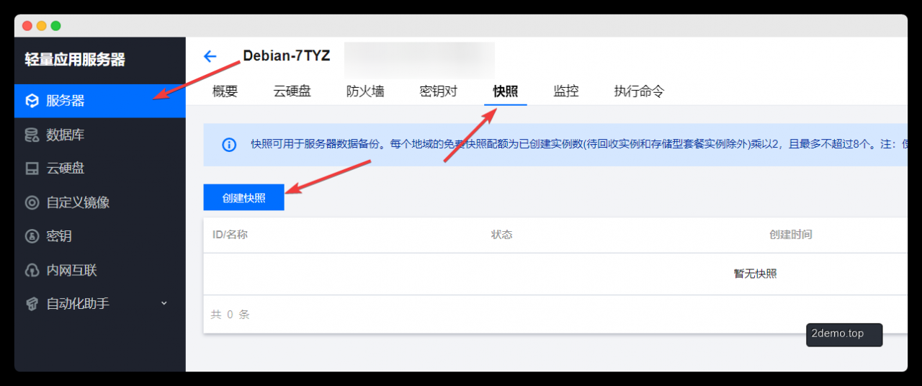922x386 pixels.
Task: Click the macOS green maximize button
Action: point(56,26)
